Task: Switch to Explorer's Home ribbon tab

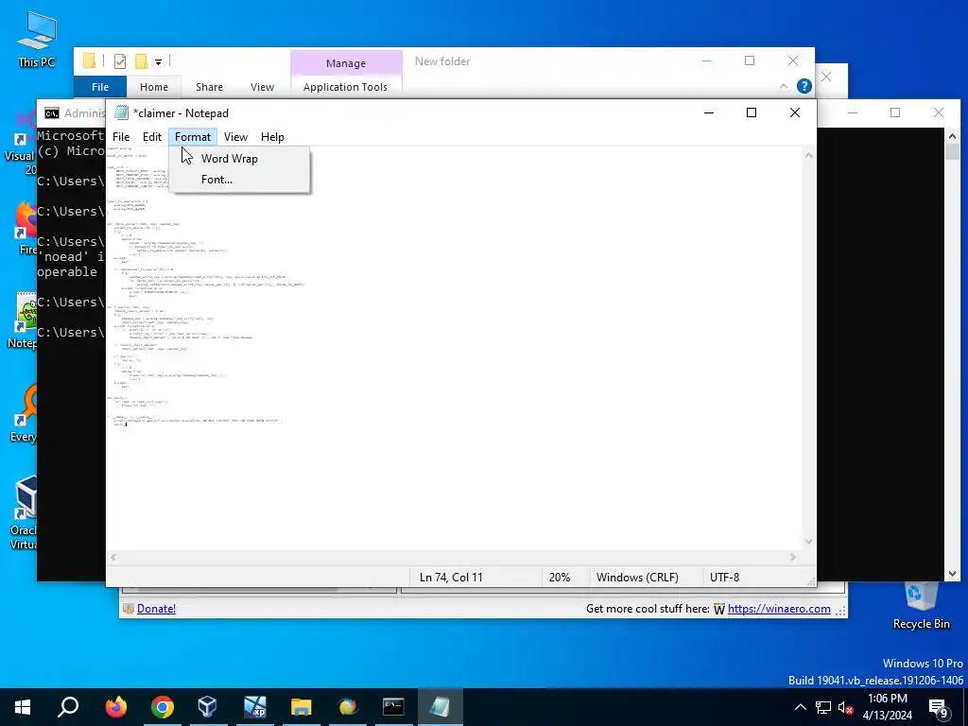Action: point(154,87)
